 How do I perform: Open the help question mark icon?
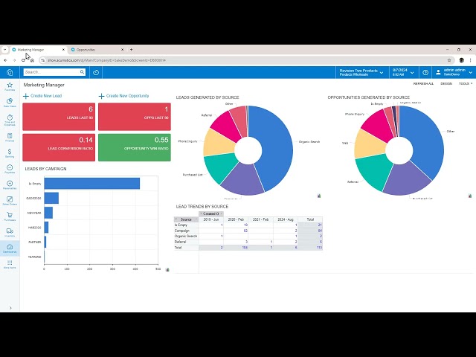point(425,73)
